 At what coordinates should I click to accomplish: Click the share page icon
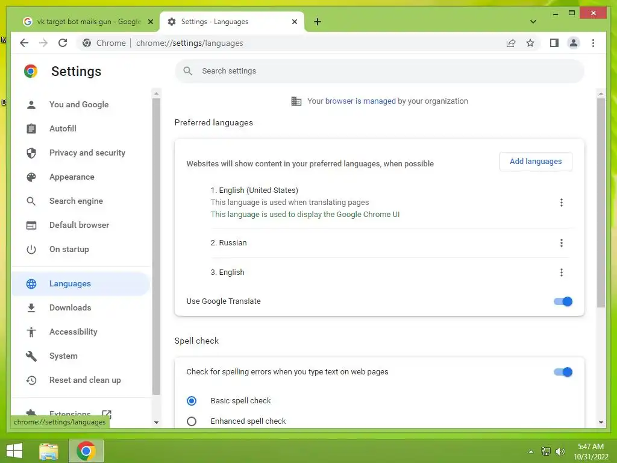pos(511,43)
